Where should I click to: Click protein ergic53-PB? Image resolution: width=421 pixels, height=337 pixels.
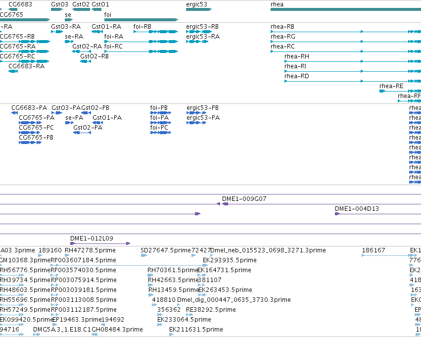coord(196,113)
